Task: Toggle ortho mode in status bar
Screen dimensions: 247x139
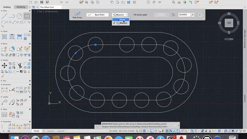Action: [152, 131]
